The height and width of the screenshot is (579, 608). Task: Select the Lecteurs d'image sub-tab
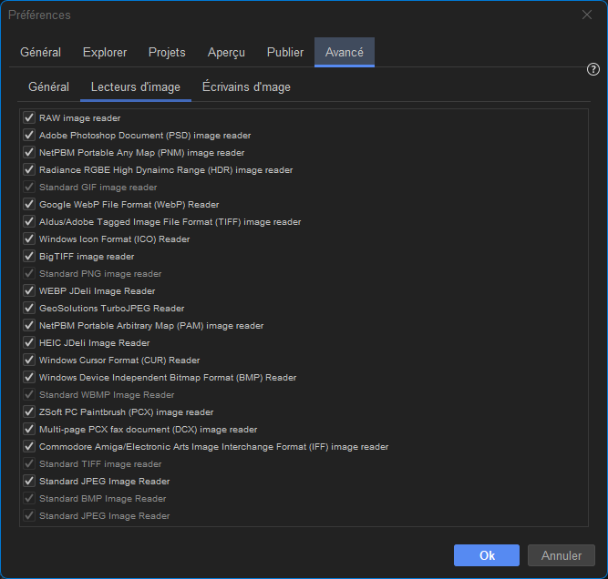pyautogui.click(x=135, y=86)
